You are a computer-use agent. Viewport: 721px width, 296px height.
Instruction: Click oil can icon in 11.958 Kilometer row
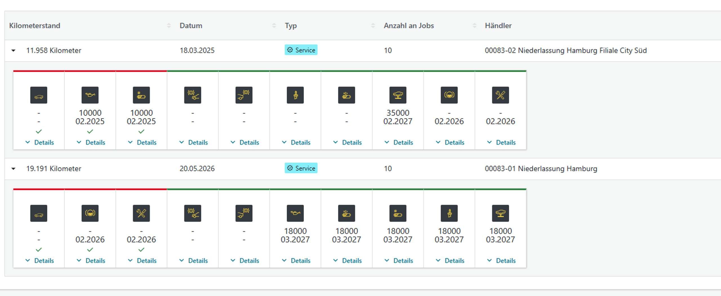tap(90, 95)
